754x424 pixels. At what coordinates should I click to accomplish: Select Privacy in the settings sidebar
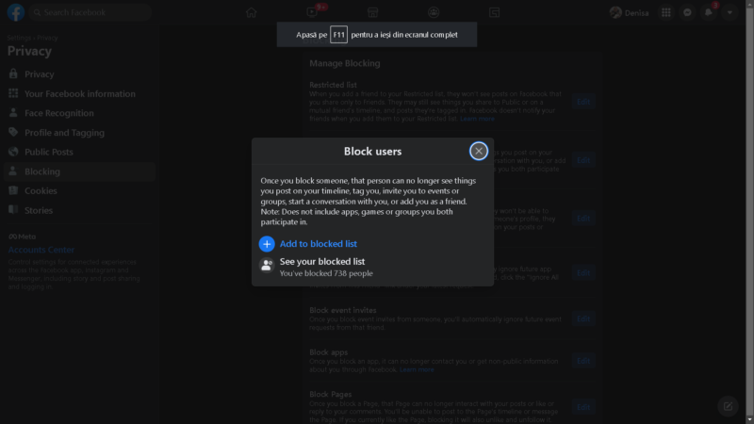[40, 74]
